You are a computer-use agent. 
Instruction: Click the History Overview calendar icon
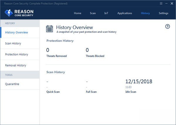[x=50, y=29]
